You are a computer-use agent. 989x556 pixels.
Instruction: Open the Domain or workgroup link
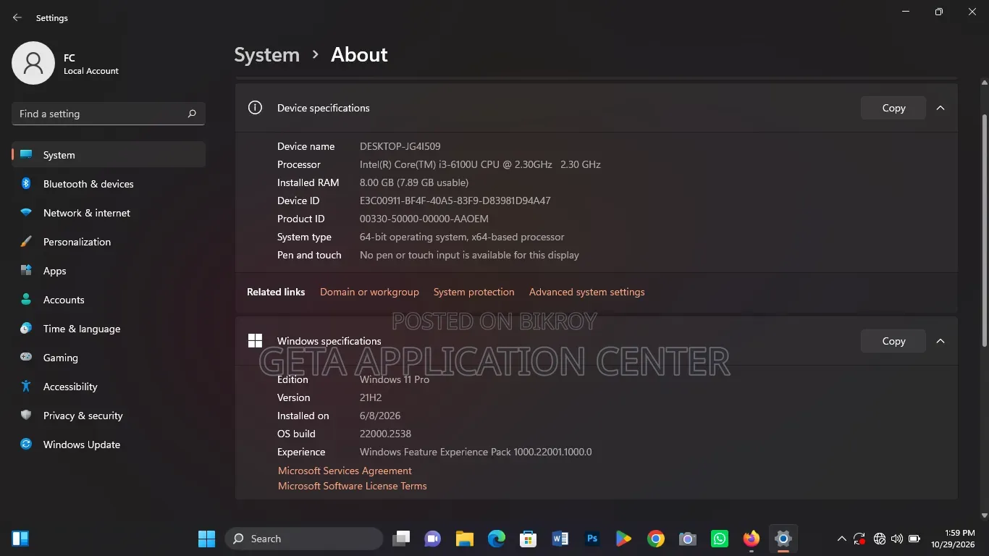coord(369,292)
